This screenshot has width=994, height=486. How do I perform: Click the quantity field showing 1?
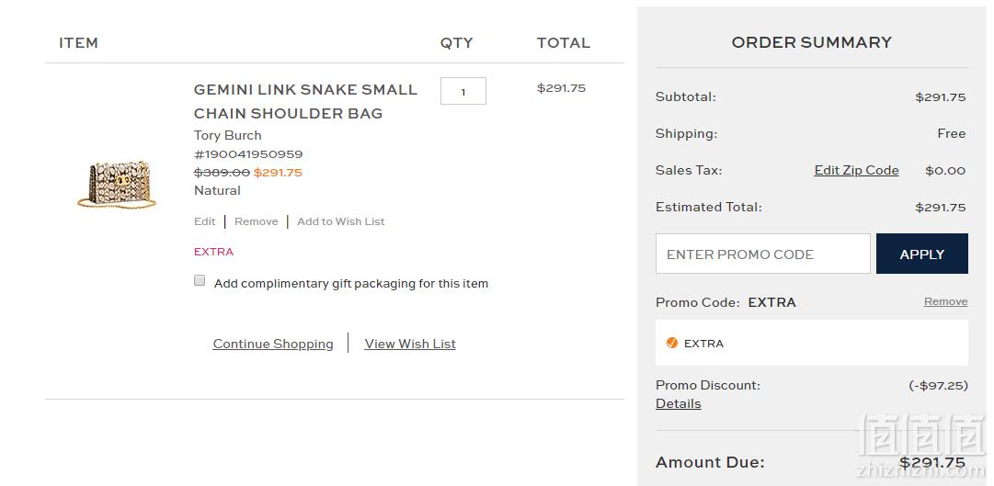point(463,91)
